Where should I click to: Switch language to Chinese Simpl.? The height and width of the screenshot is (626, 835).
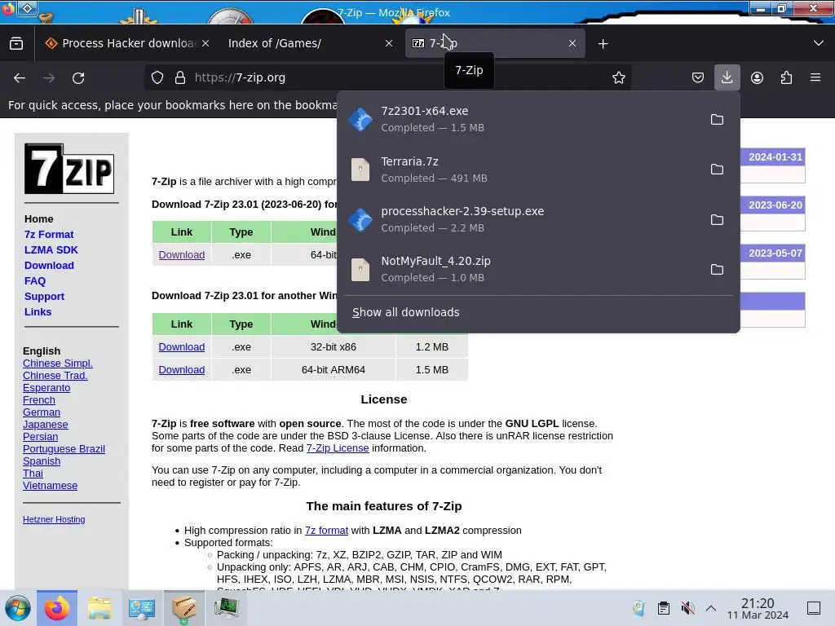click(x=58, y=363)
